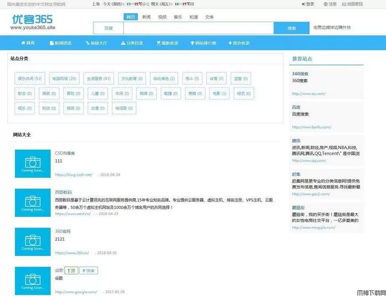386x296 pixels.
Task: Click the 最新收录 hourglass icon
Action: point(158,43)
